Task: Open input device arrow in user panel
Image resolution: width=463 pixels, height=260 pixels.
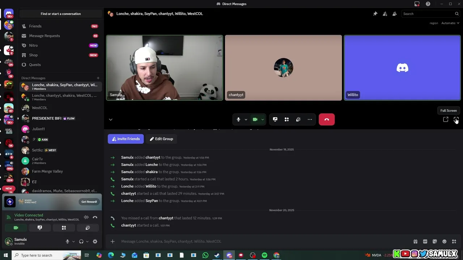Action: 73,242
